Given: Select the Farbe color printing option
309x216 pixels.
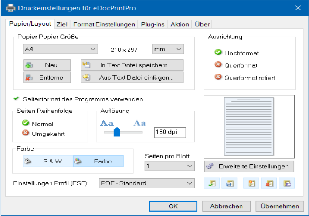Looking at the screenshot, I should (x=99, y=161).
